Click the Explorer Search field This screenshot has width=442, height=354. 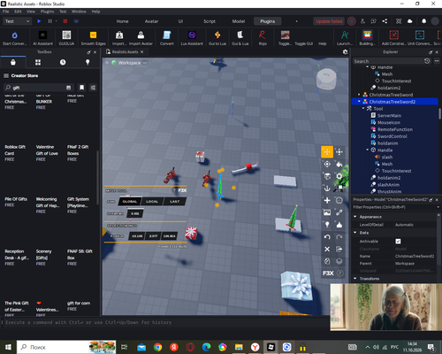pos(388,61)
